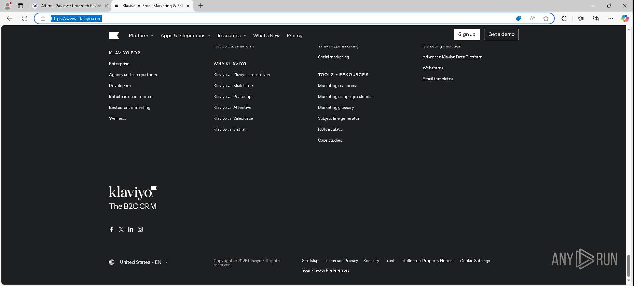Open browser Extensions puzzle icon
Image resolution: width=634 pixels, height=286 pixels.
(x=564, y=18)
